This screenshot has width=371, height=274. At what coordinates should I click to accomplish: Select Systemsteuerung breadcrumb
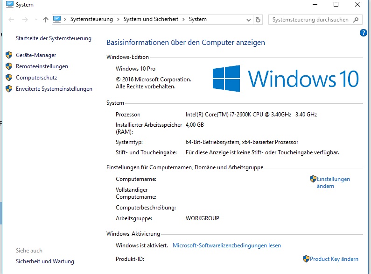(x=91, y=19)
